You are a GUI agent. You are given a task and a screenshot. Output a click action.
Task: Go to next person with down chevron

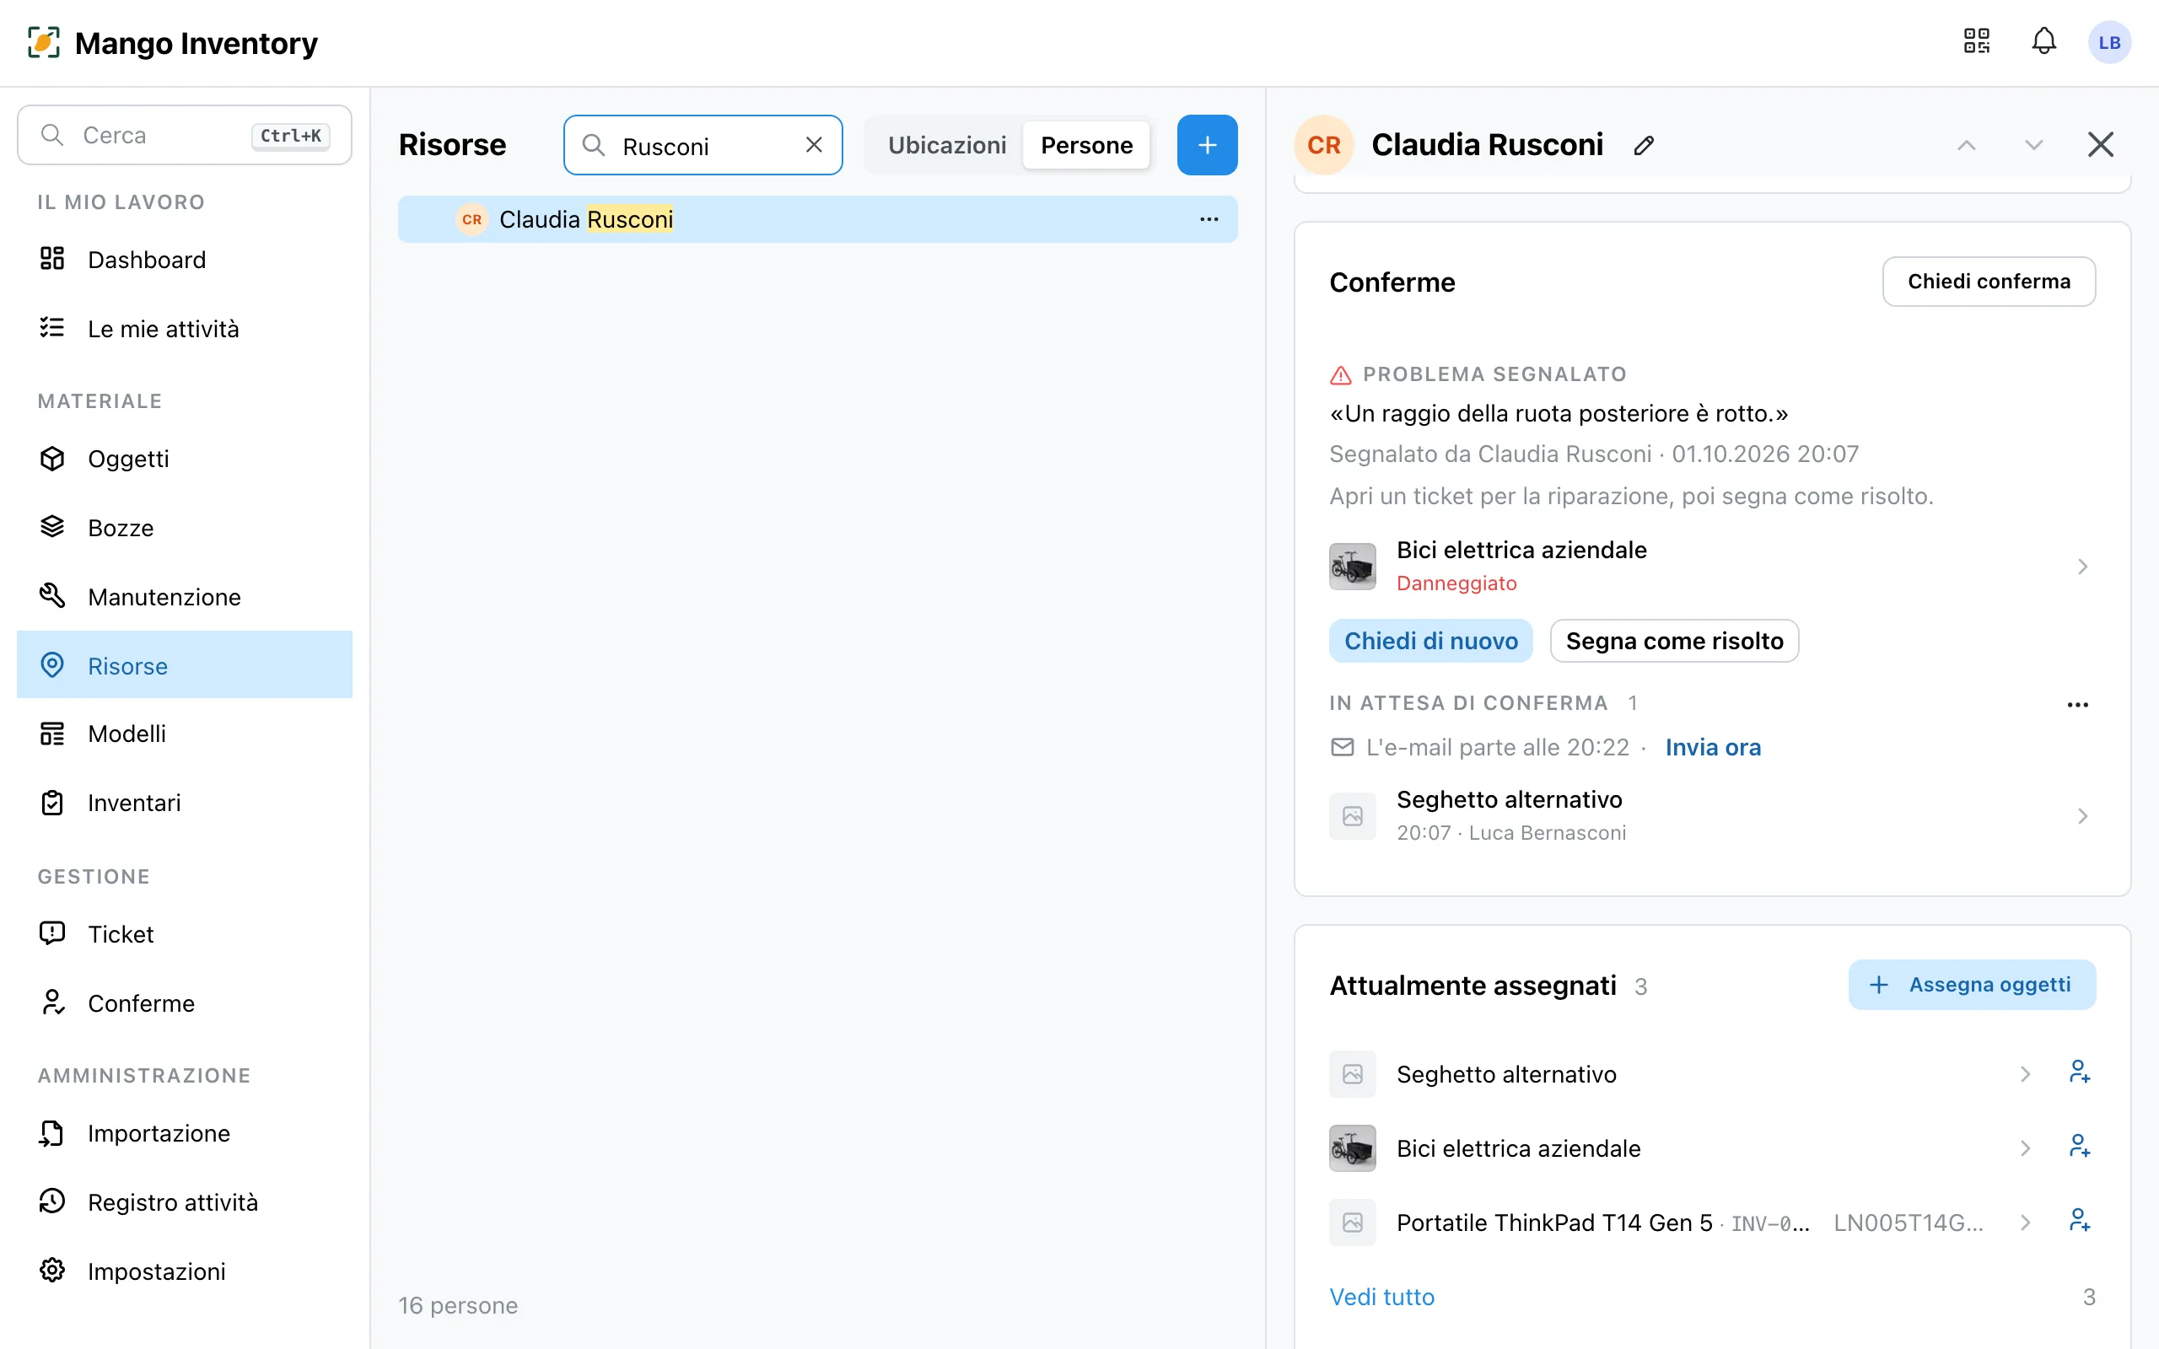click(x=2034, y=144)
